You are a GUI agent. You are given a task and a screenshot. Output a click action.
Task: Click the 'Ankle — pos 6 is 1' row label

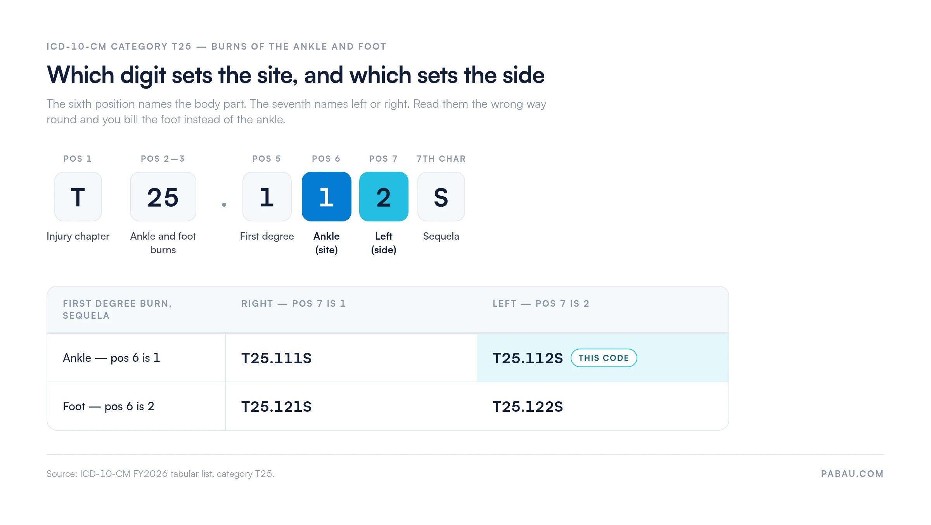click(111, 357)
